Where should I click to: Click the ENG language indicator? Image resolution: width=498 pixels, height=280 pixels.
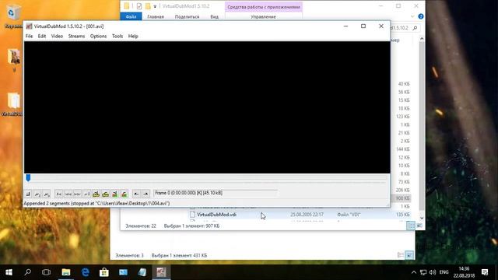pyautogui.click(x=444, y=272)
